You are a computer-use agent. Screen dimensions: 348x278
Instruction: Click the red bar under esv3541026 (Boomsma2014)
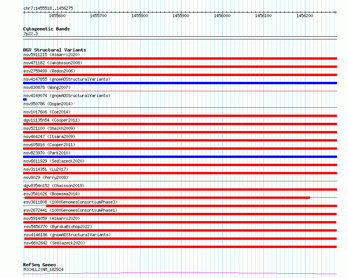tap(167, 198)
